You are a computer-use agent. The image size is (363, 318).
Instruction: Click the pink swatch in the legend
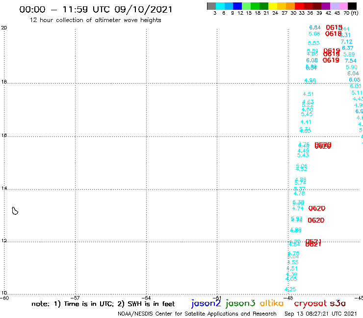click(x=343, y=6)
